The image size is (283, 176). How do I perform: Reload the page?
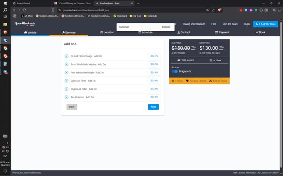24,10
